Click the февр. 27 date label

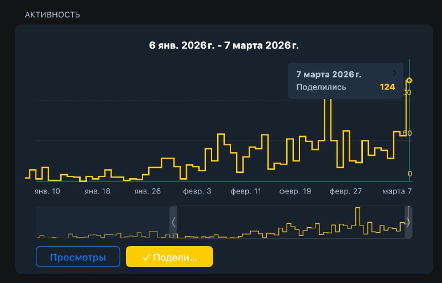tap(345, 191)
